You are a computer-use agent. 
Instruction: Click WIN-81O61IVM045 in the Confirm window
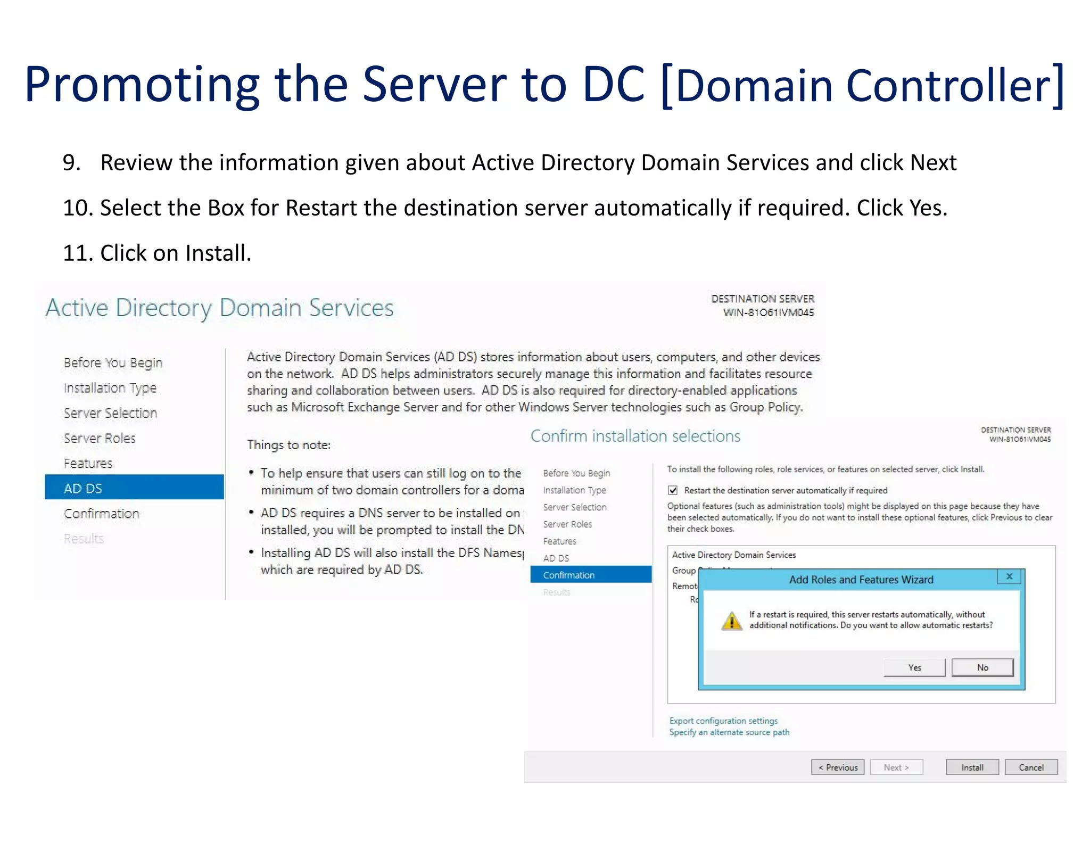pos(1020,440)
